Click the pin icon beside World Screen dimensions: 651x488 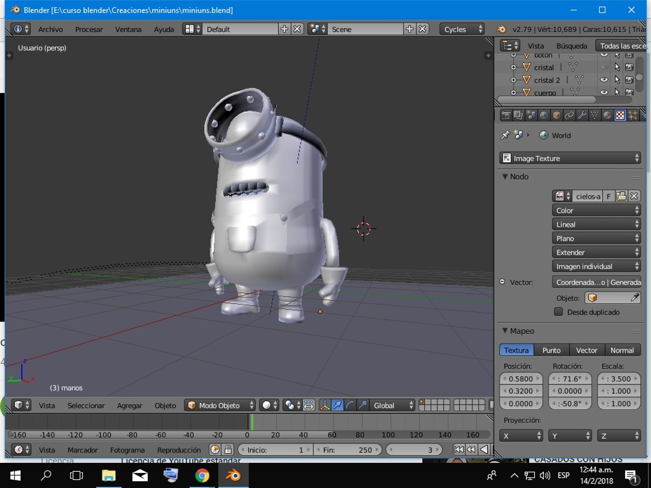point(505,135)
